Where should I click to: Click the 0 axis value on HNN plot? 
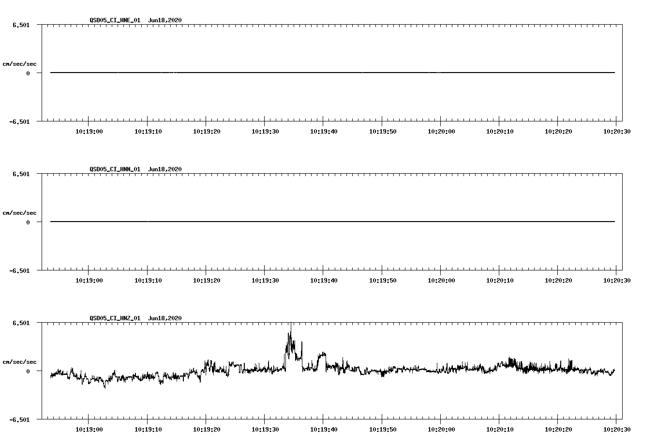(28, 222)
